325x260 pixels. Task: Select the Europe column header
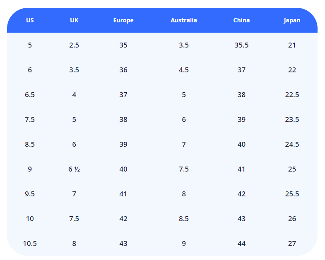[123, 20]
